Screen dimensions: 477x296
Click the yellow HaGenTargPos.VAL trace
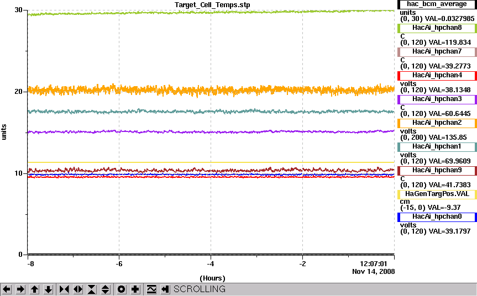211,162
